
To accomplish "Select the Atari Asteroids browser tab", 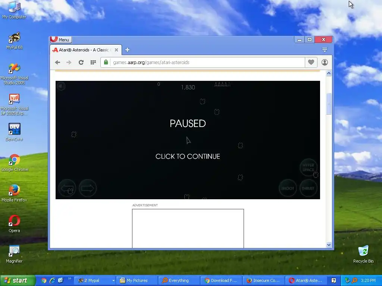I will tap(85, 50).
